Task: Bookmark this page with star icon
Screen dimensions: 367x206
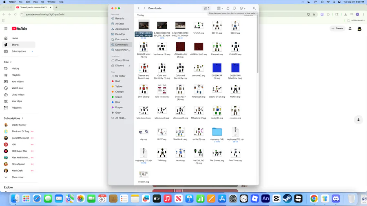Action: coord(314,15)
